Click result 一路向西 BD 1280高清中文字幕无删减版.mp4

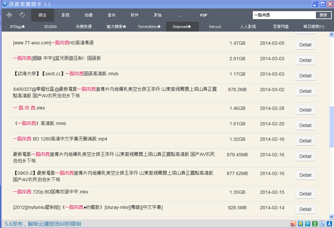pos(60,139)
